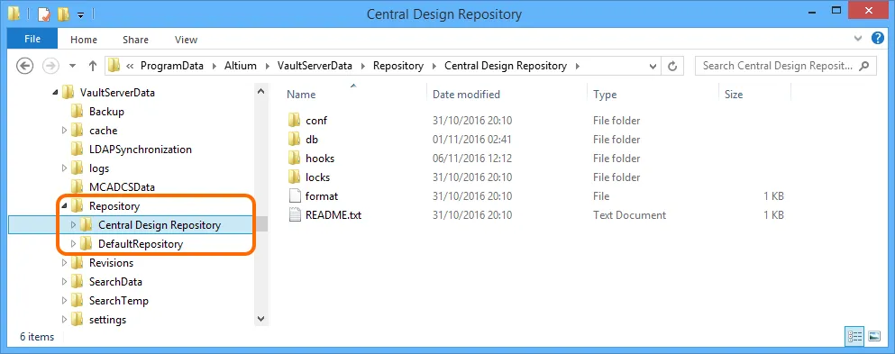Switch to the View ribbon tab

186,40
